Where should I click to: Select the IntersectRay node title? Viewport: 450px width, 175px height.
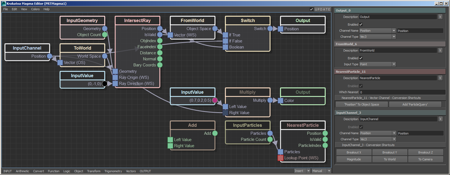coord(138,21)
